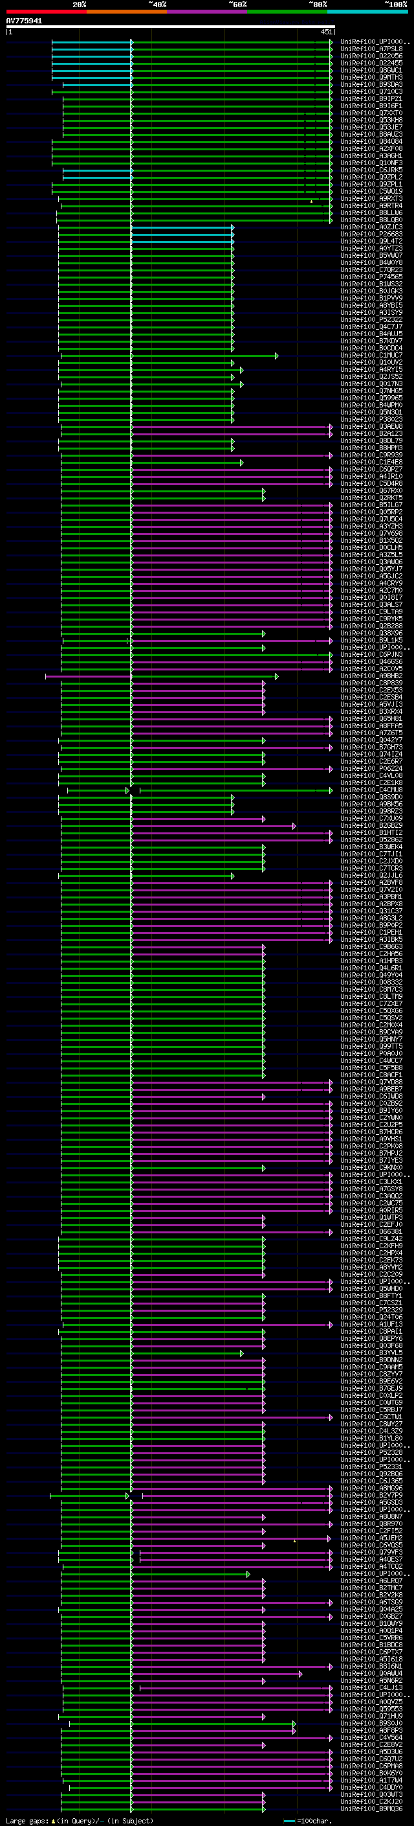Open hit UniRef100_C9B6G3
414x1826 pixels.
[371, 946]
